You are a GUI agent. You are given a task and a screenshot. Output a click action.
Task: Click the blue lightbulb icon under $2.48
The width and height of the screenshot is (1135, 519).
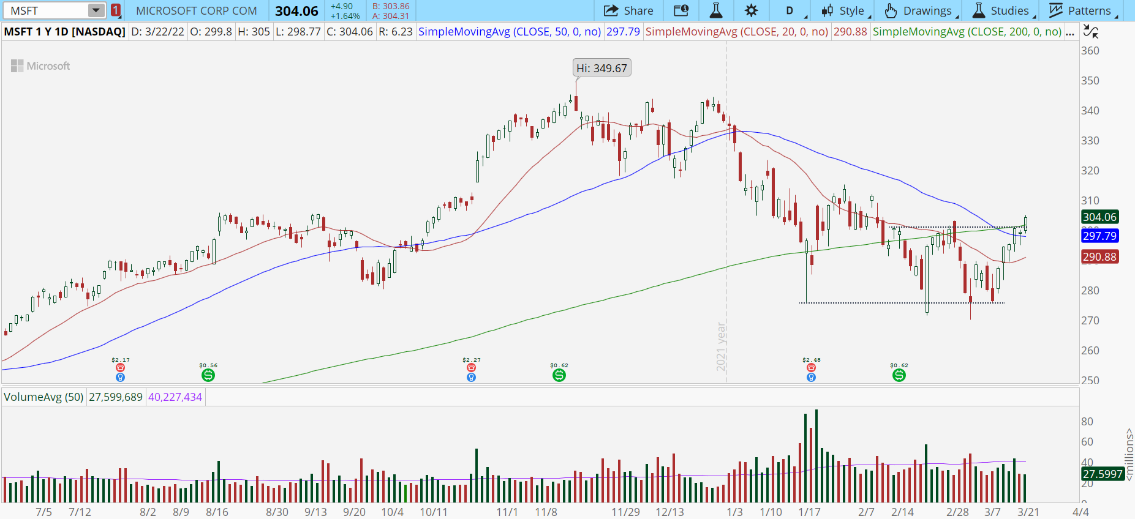click(x=811, y=378)
